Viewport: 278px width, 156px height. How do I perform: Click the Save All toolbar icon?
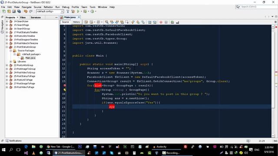(x=19, y=11)
